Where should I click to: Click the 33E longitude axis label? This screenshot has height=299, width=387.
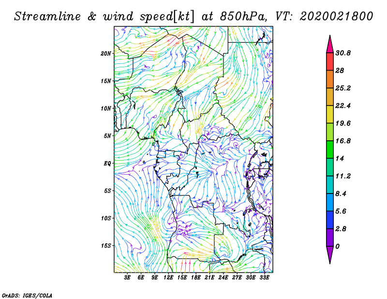pyautogui.click(x=265, y=278)
